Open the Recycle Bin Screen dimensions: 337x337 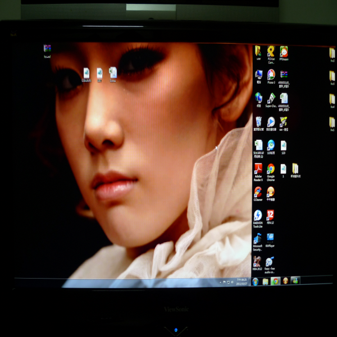tap(258, 124)
